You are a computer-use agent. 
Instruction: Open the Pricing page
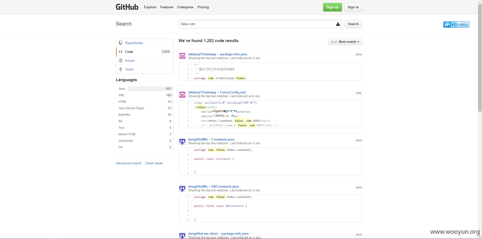tap(203, 7)
